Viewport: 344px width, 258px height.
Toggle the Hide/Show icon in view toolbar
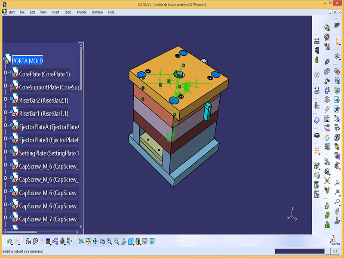(x=145, y=241)
